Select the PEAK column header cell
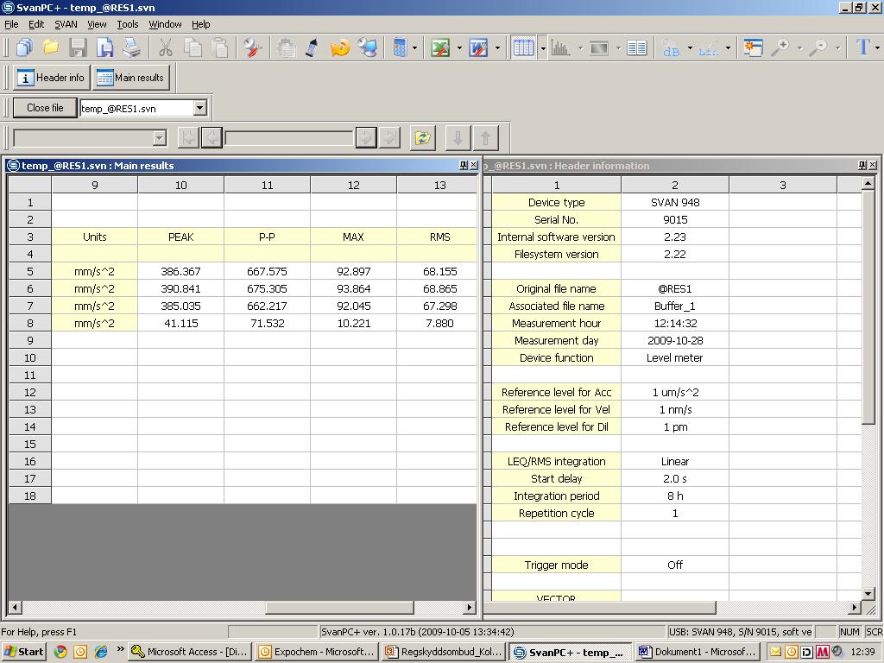This screenshot has height=663, width=884. (180, 237)
